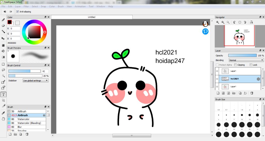The width and height of the screenshot is (265, 141).
Task: Switch to Untitled document tab
Action: 92,17
